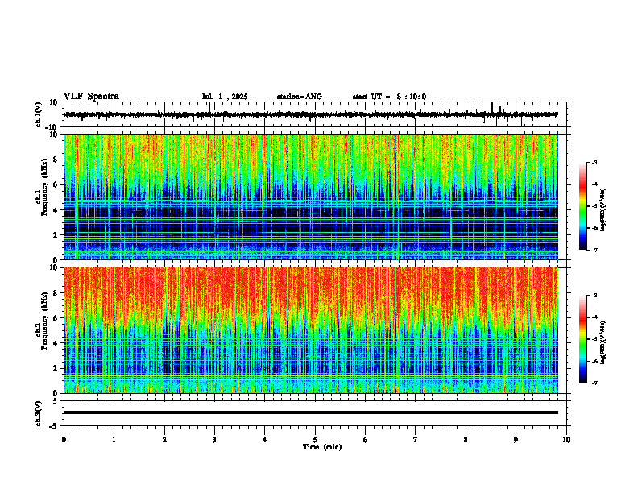Click the "ch.3(V)" axis label
The height and width of the screenshot is (493, 638).
coord(39,413)
